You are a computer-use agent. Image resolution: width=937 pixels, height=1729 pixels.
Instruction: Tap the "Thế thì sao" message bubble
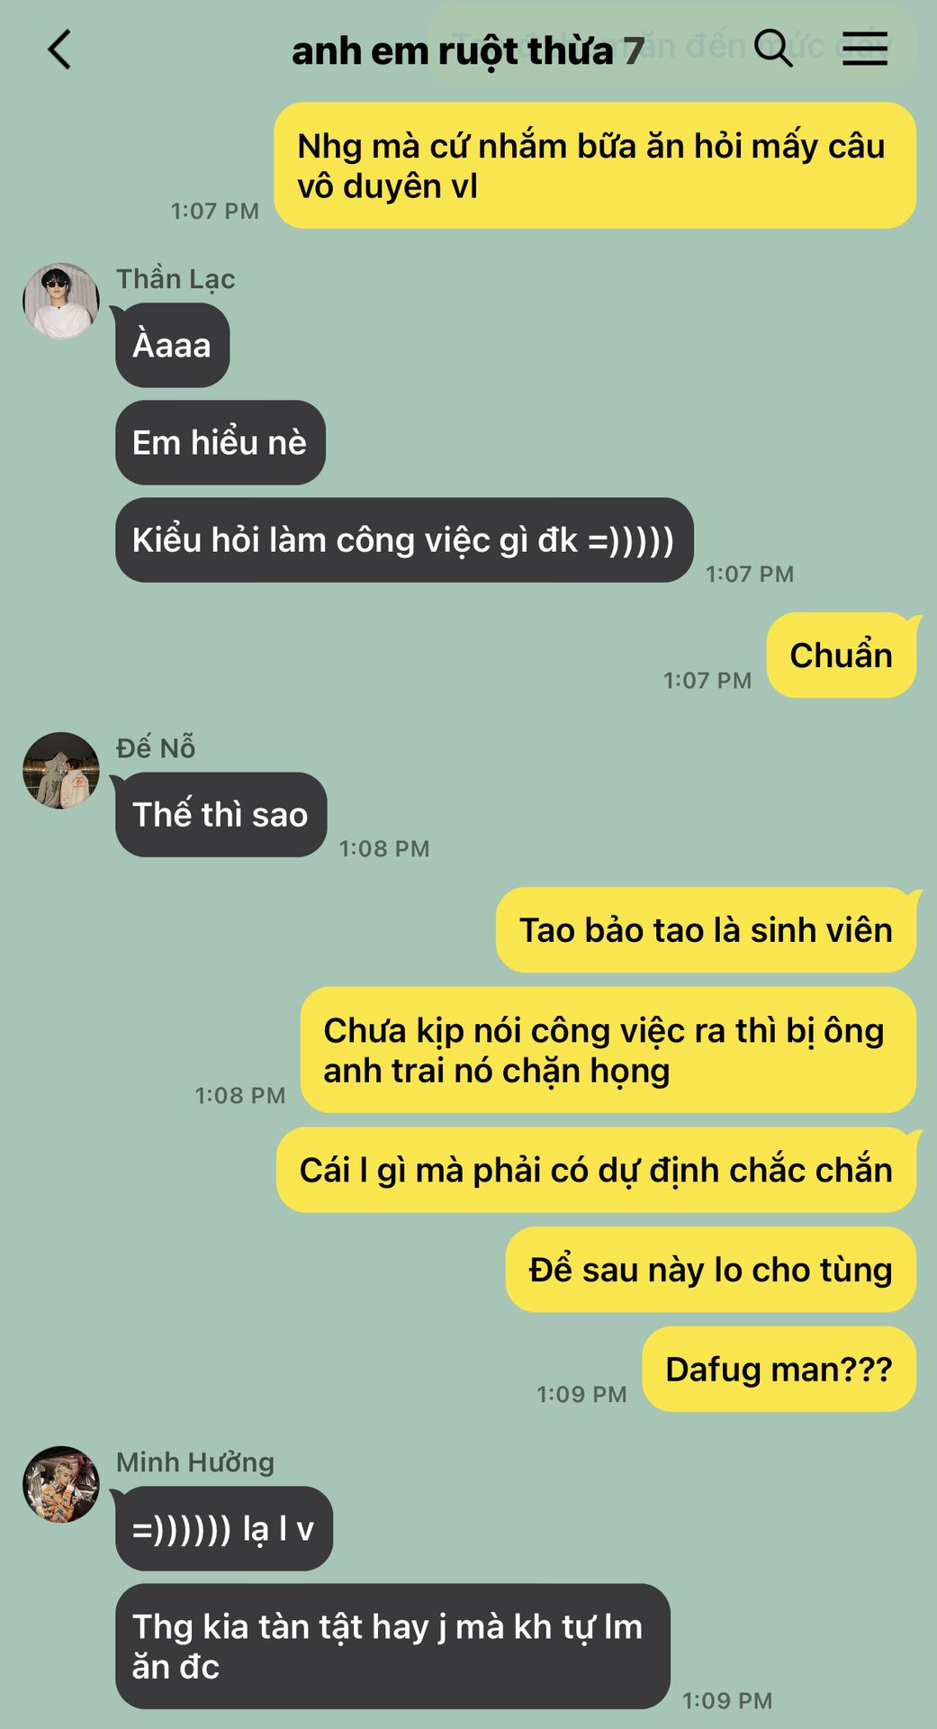click(221, 814)
